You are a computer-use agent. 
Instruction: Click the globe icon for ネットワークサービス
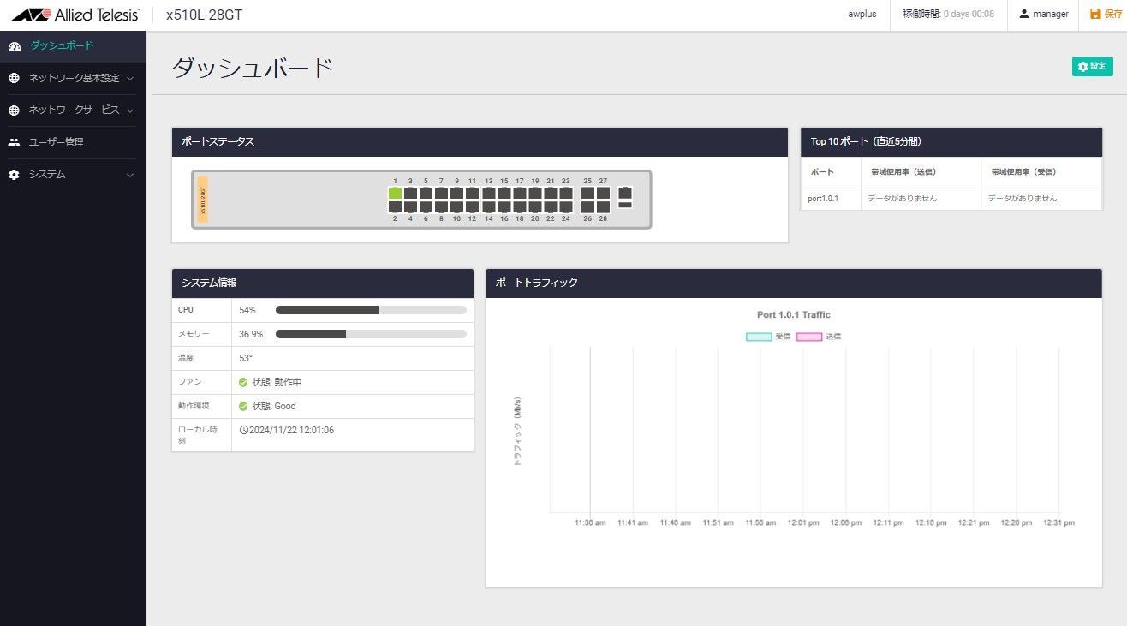pos(14,110)
